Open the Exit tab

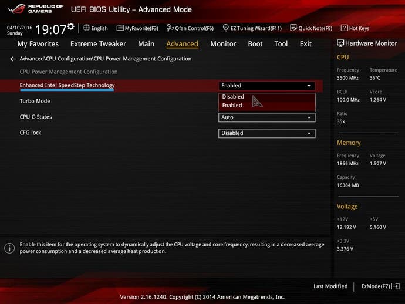click(306, 44)
